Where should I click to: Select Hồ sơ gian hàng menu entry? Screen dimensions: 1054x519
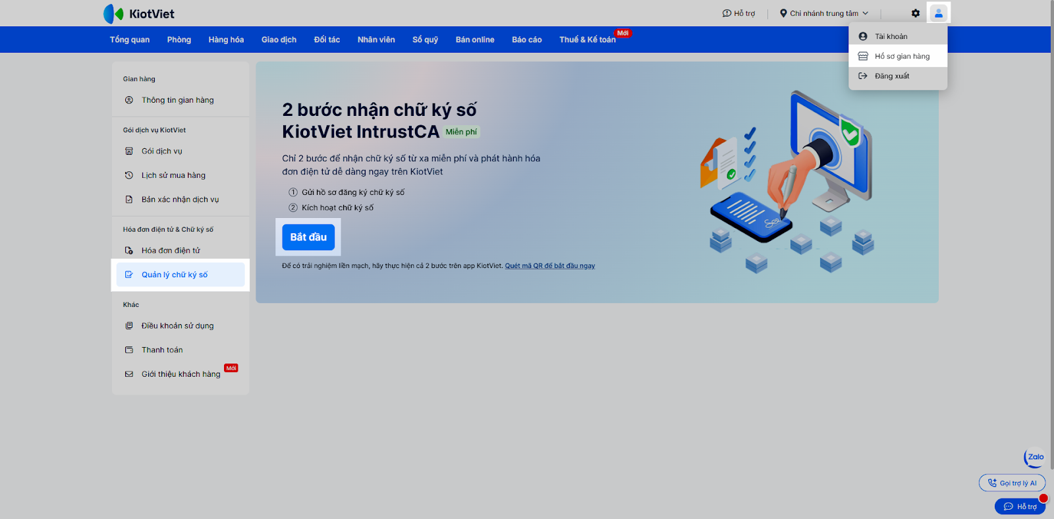[x=898, y=57]
